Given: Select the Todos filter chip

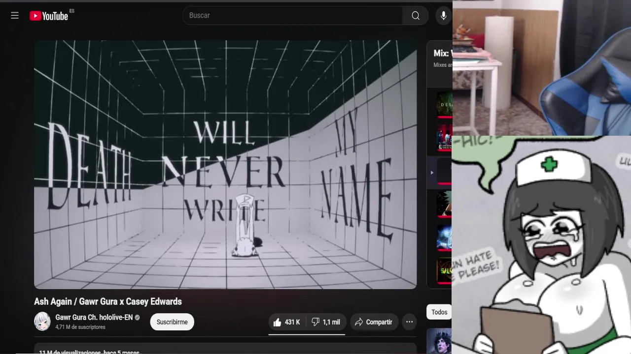Looking at the screenshot, I should pyautogui.click(x=439, y=312).
